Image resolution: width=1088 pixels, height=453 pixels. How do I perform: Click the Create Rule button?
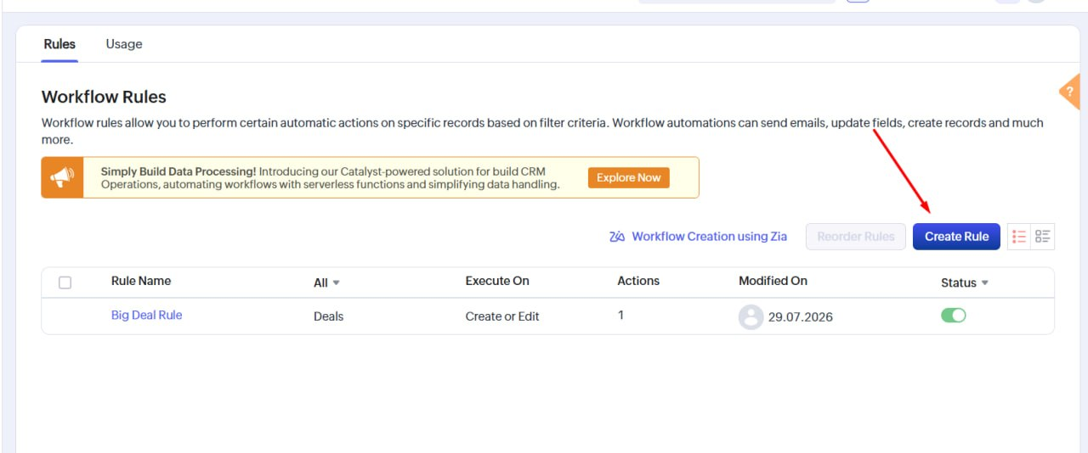pyautogui.click(x=956, y=237)
